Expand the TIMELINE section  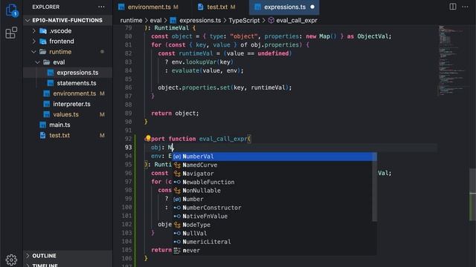[x=68, y=264]
